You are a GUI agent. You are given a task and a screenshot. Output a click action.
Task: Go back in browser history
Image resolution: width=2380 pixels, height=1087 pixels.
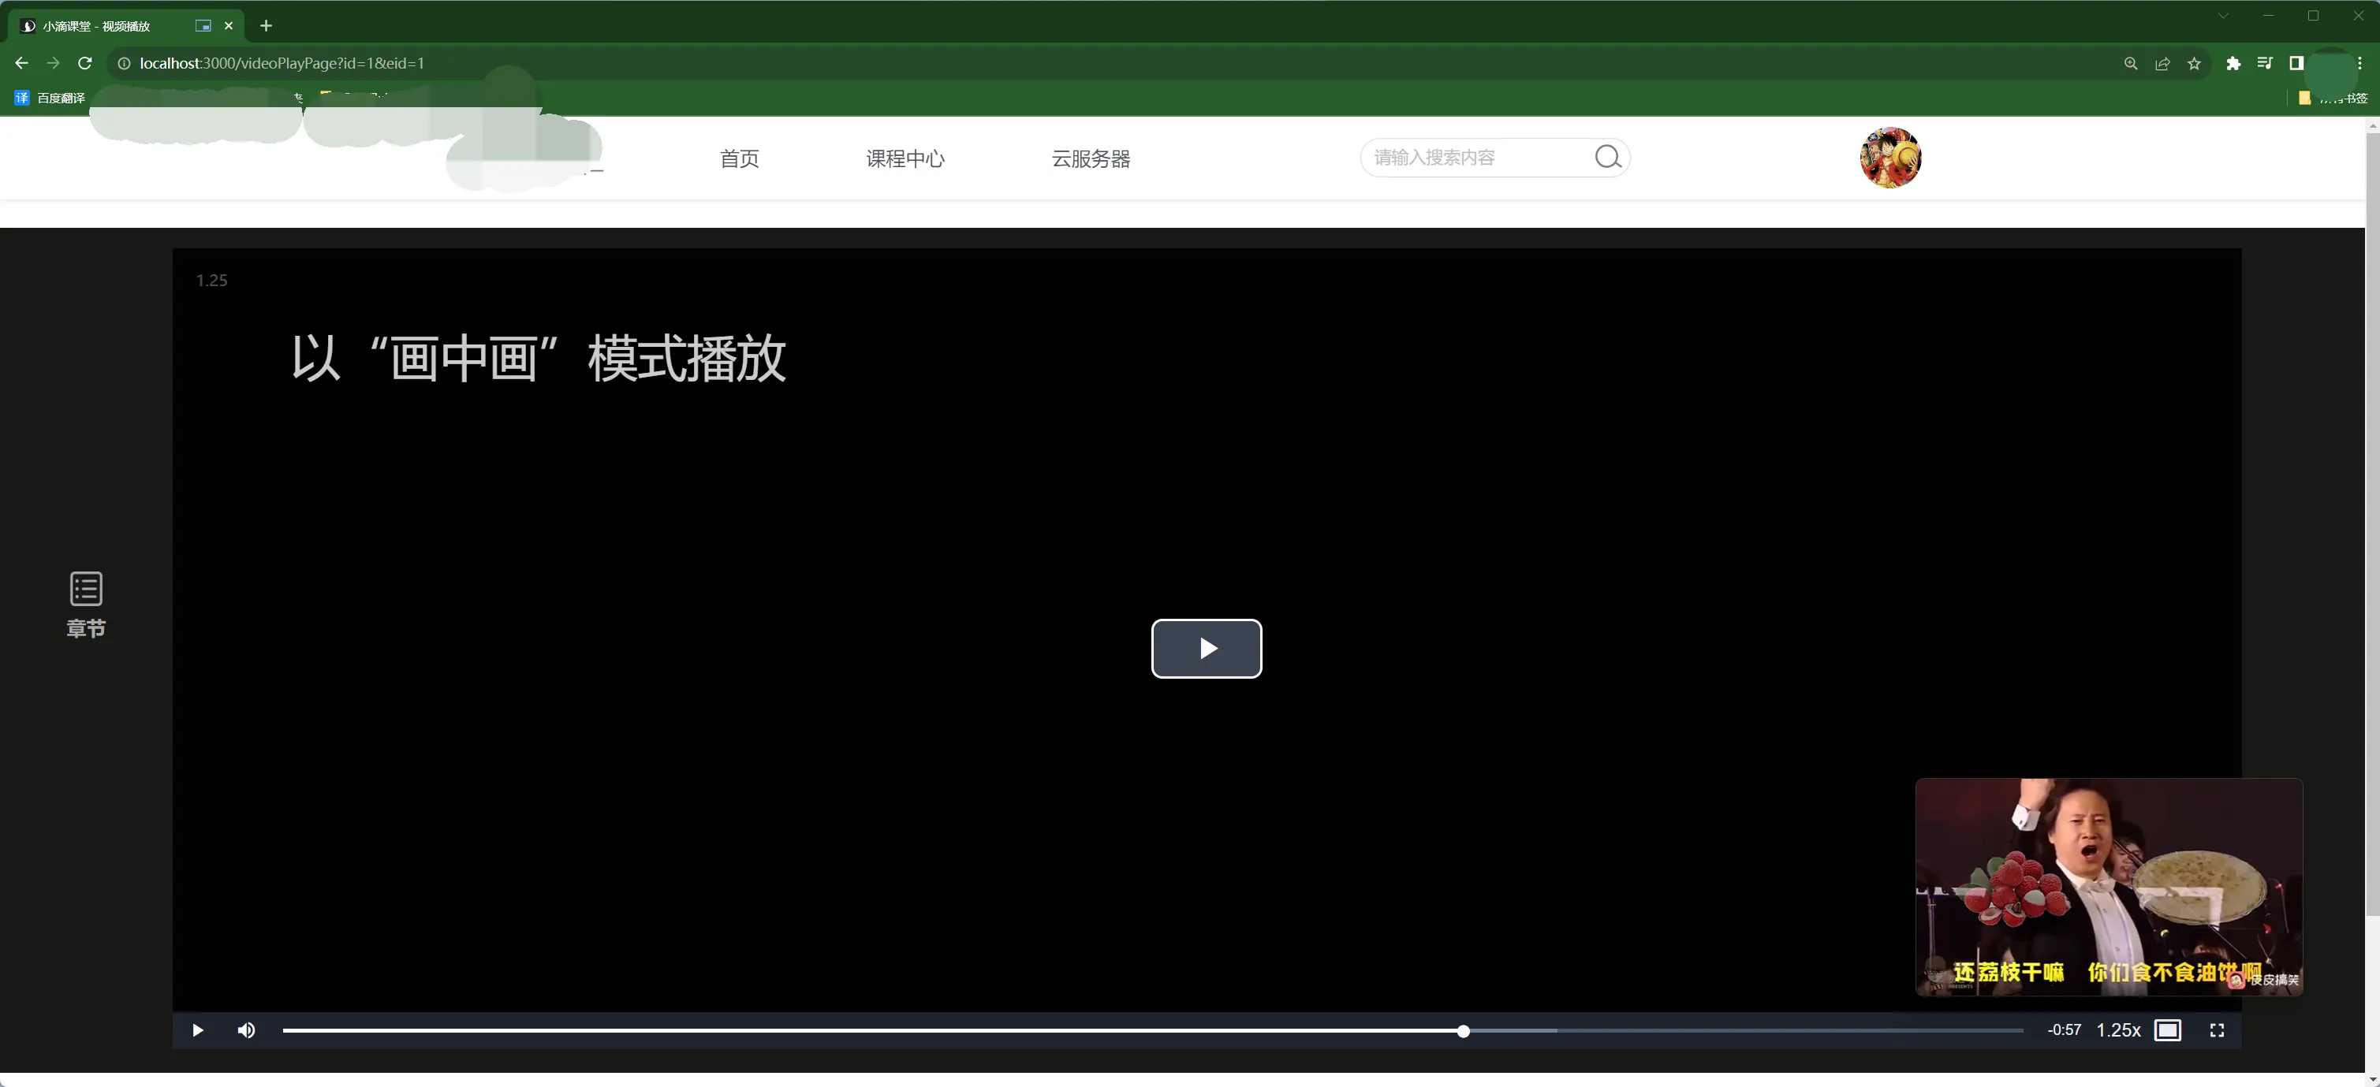pos(21,63)
